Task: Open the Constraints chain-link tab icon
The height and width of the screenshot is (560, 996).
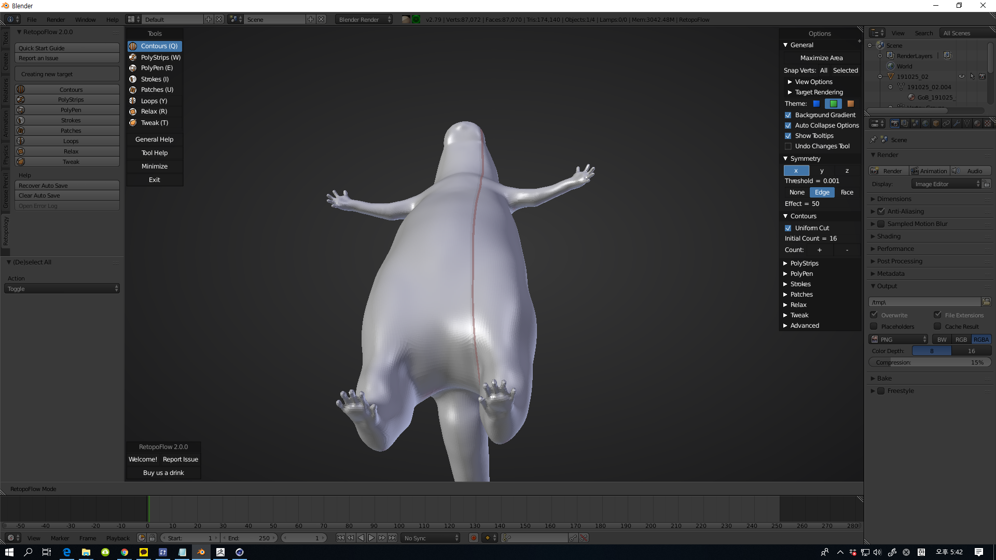Action: 946,123
